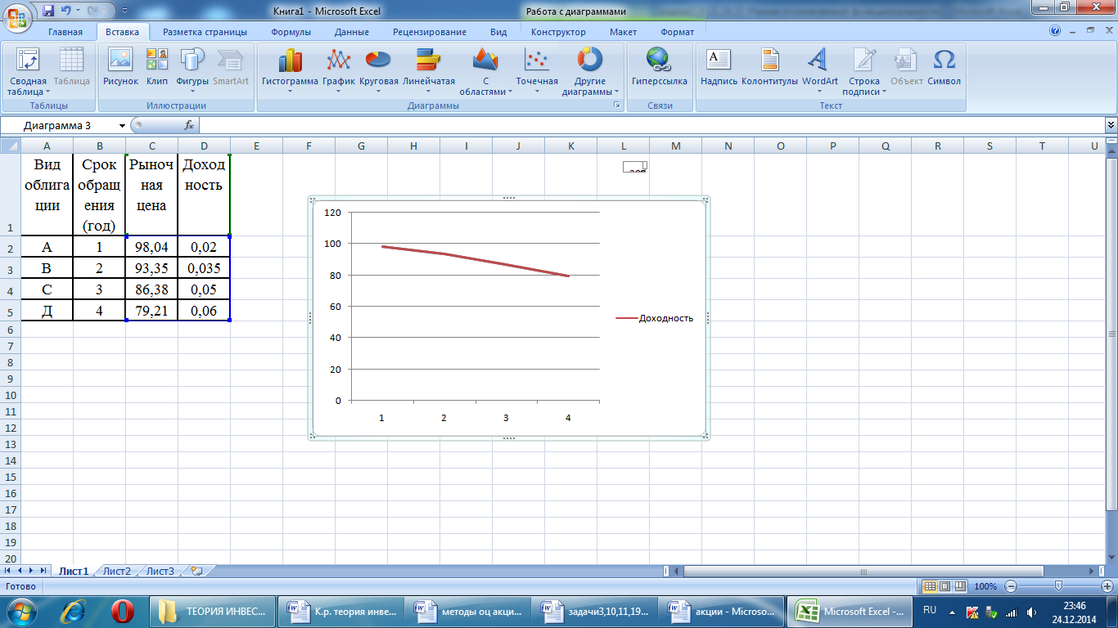The image size is (1118, 628).
Task: Switch to Normal view in status bar
Action: tap(930, 586)
